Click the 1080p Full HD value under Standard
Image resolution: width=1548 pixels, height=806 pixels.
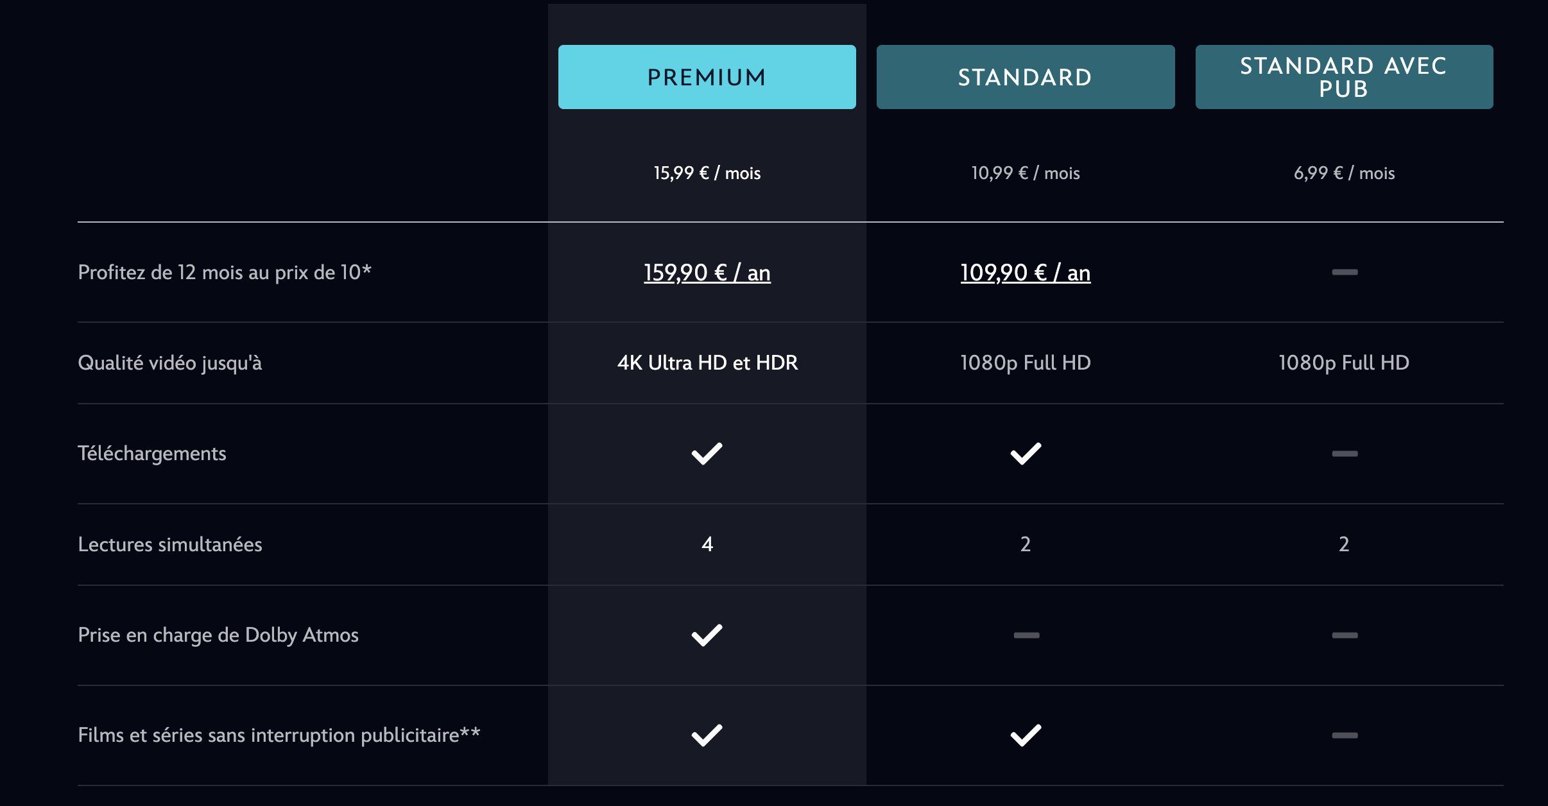pyautogui.click(x=1025, y=362)
